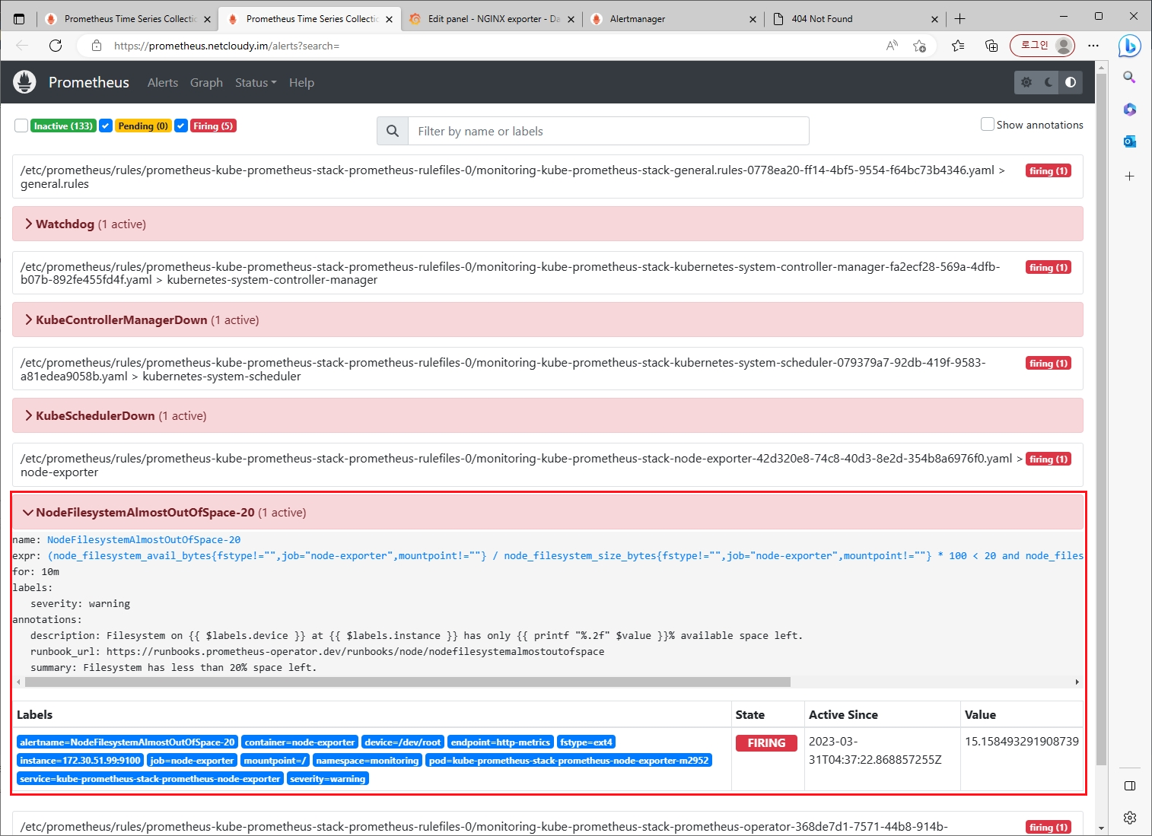Click the device=/dev/root label badge

[x=403, y=742]
